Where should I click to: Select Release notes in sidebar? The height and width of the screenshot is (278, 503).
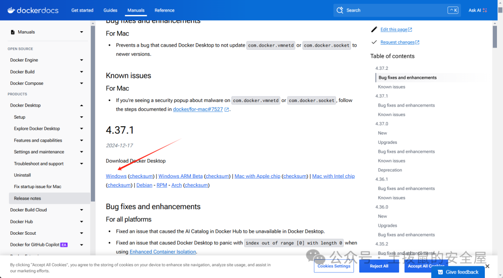(49, 198)
